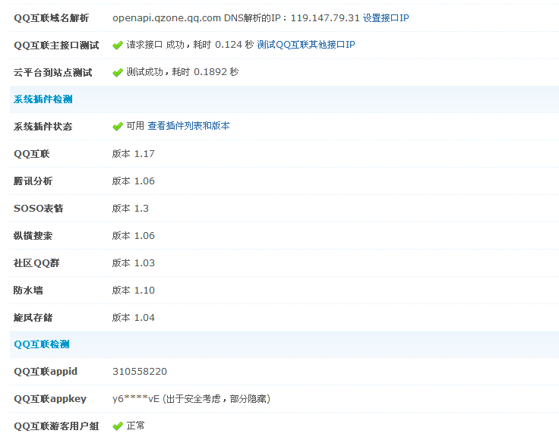
Task: Select the 系统插件检测 section header
Action: (x=43, y=99)
